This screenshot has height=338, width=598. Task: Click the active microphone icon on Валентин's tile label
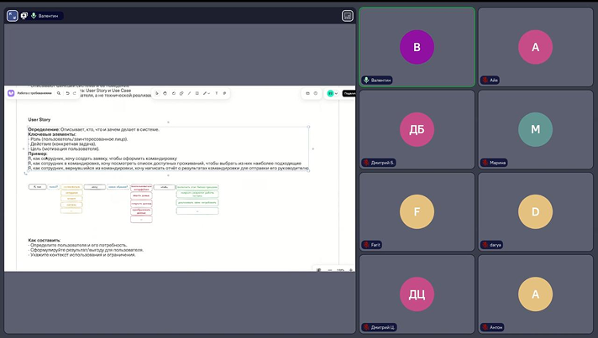(366, 80)
